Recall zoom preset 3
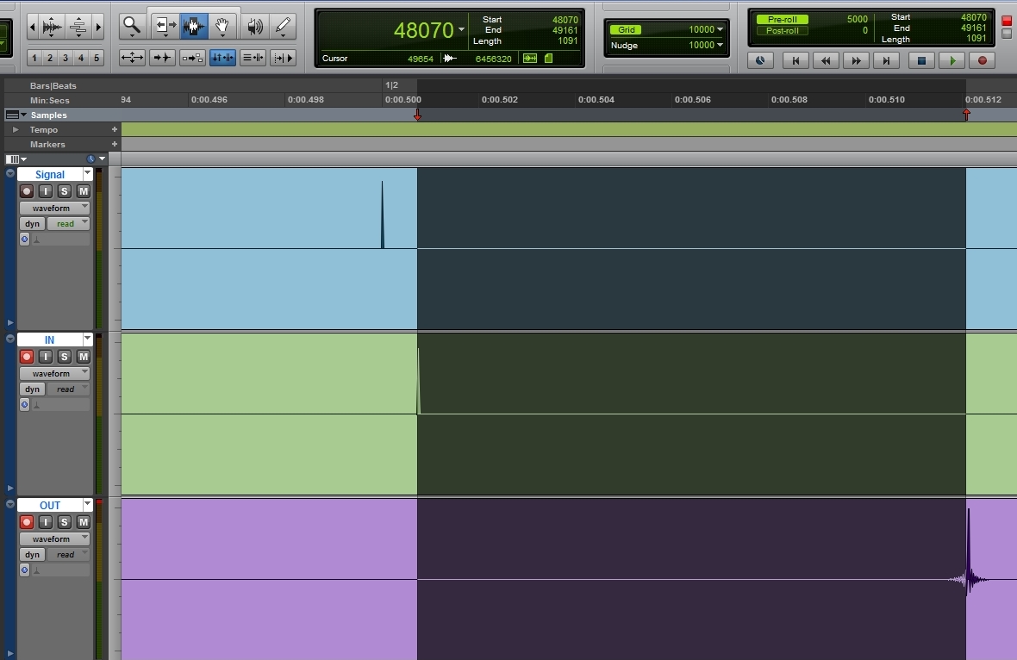Image resolution: width=1017 pixels, height=660 pixels. tap(65, 58)
